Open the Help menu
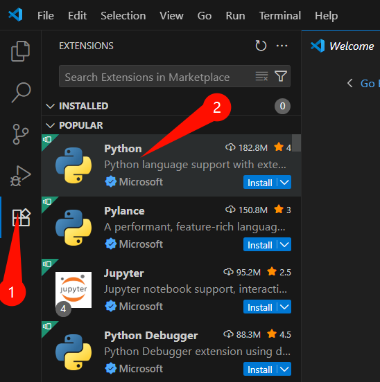The image size is (380, 382). [x=327, y=16]
